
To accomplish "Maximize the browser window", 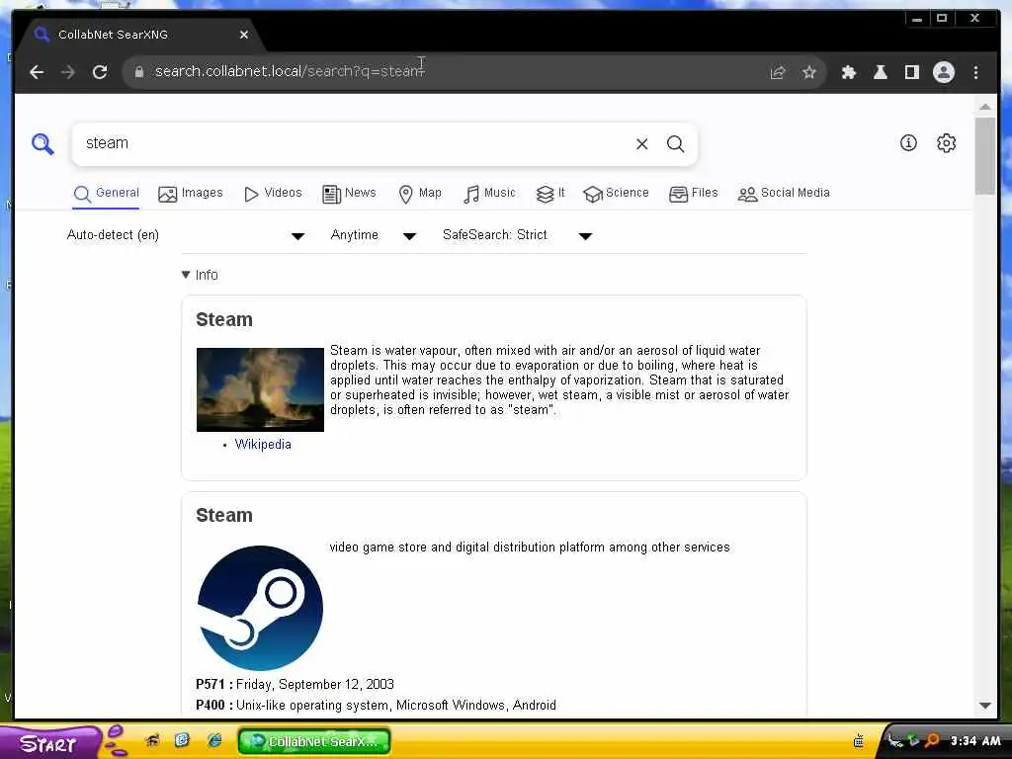I will tap(942, 19).
